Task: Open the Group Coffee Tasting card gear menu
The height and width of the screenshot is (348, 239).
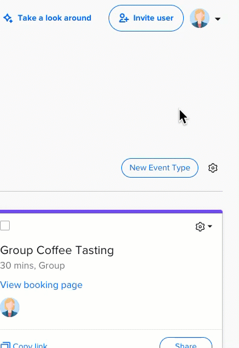Action: [x=204, y=227]
